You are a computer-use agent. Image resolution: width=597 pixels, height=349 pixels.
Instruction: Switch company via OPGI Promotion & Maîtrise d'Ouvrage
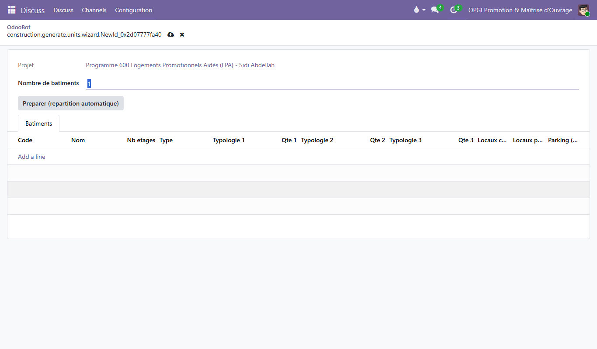[x=520, y=10]
